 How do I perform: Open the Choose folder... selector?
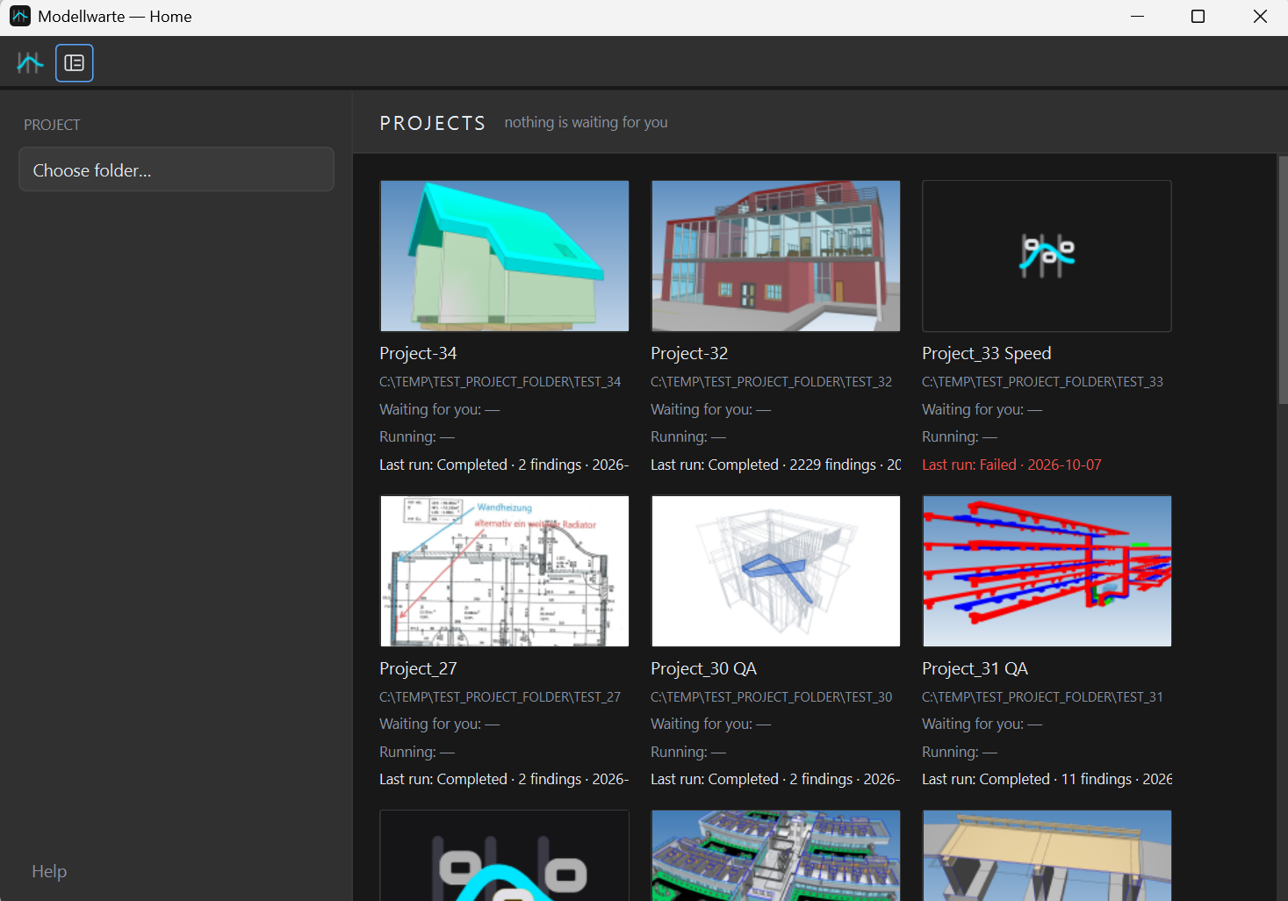pyautogui.click(x=176, y=169)
